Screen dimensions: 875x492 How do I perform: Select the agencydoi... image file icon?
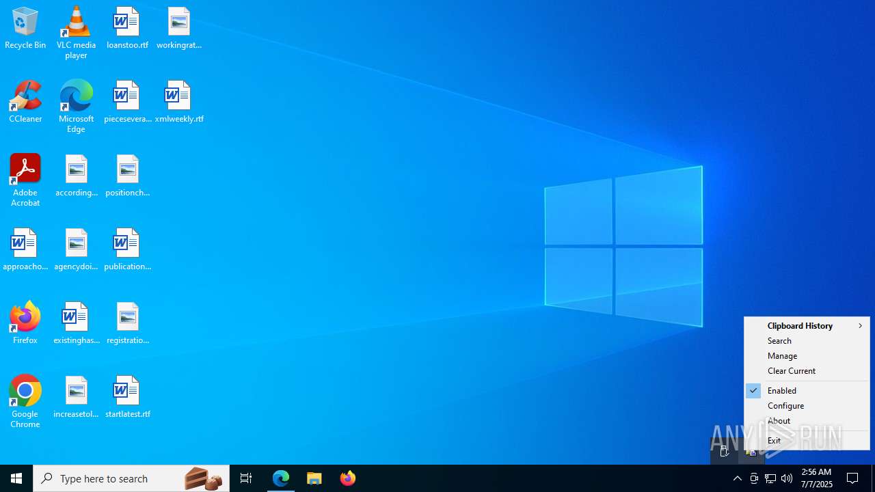[76, 249]
